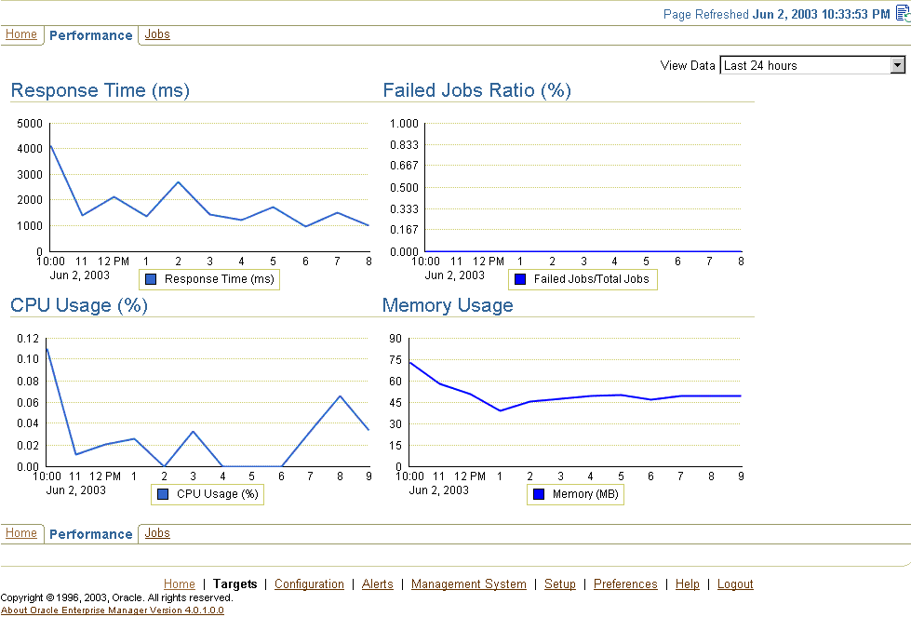Switch to the bottom Jobs tab
This screenshot has width=911, height=617.
pyautogui.click(x=157, y=532)
